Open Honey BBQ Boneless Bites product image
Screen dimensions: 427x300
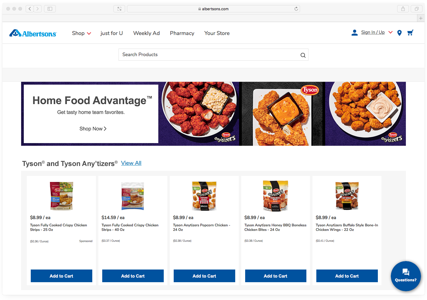(x=276, y=196)
